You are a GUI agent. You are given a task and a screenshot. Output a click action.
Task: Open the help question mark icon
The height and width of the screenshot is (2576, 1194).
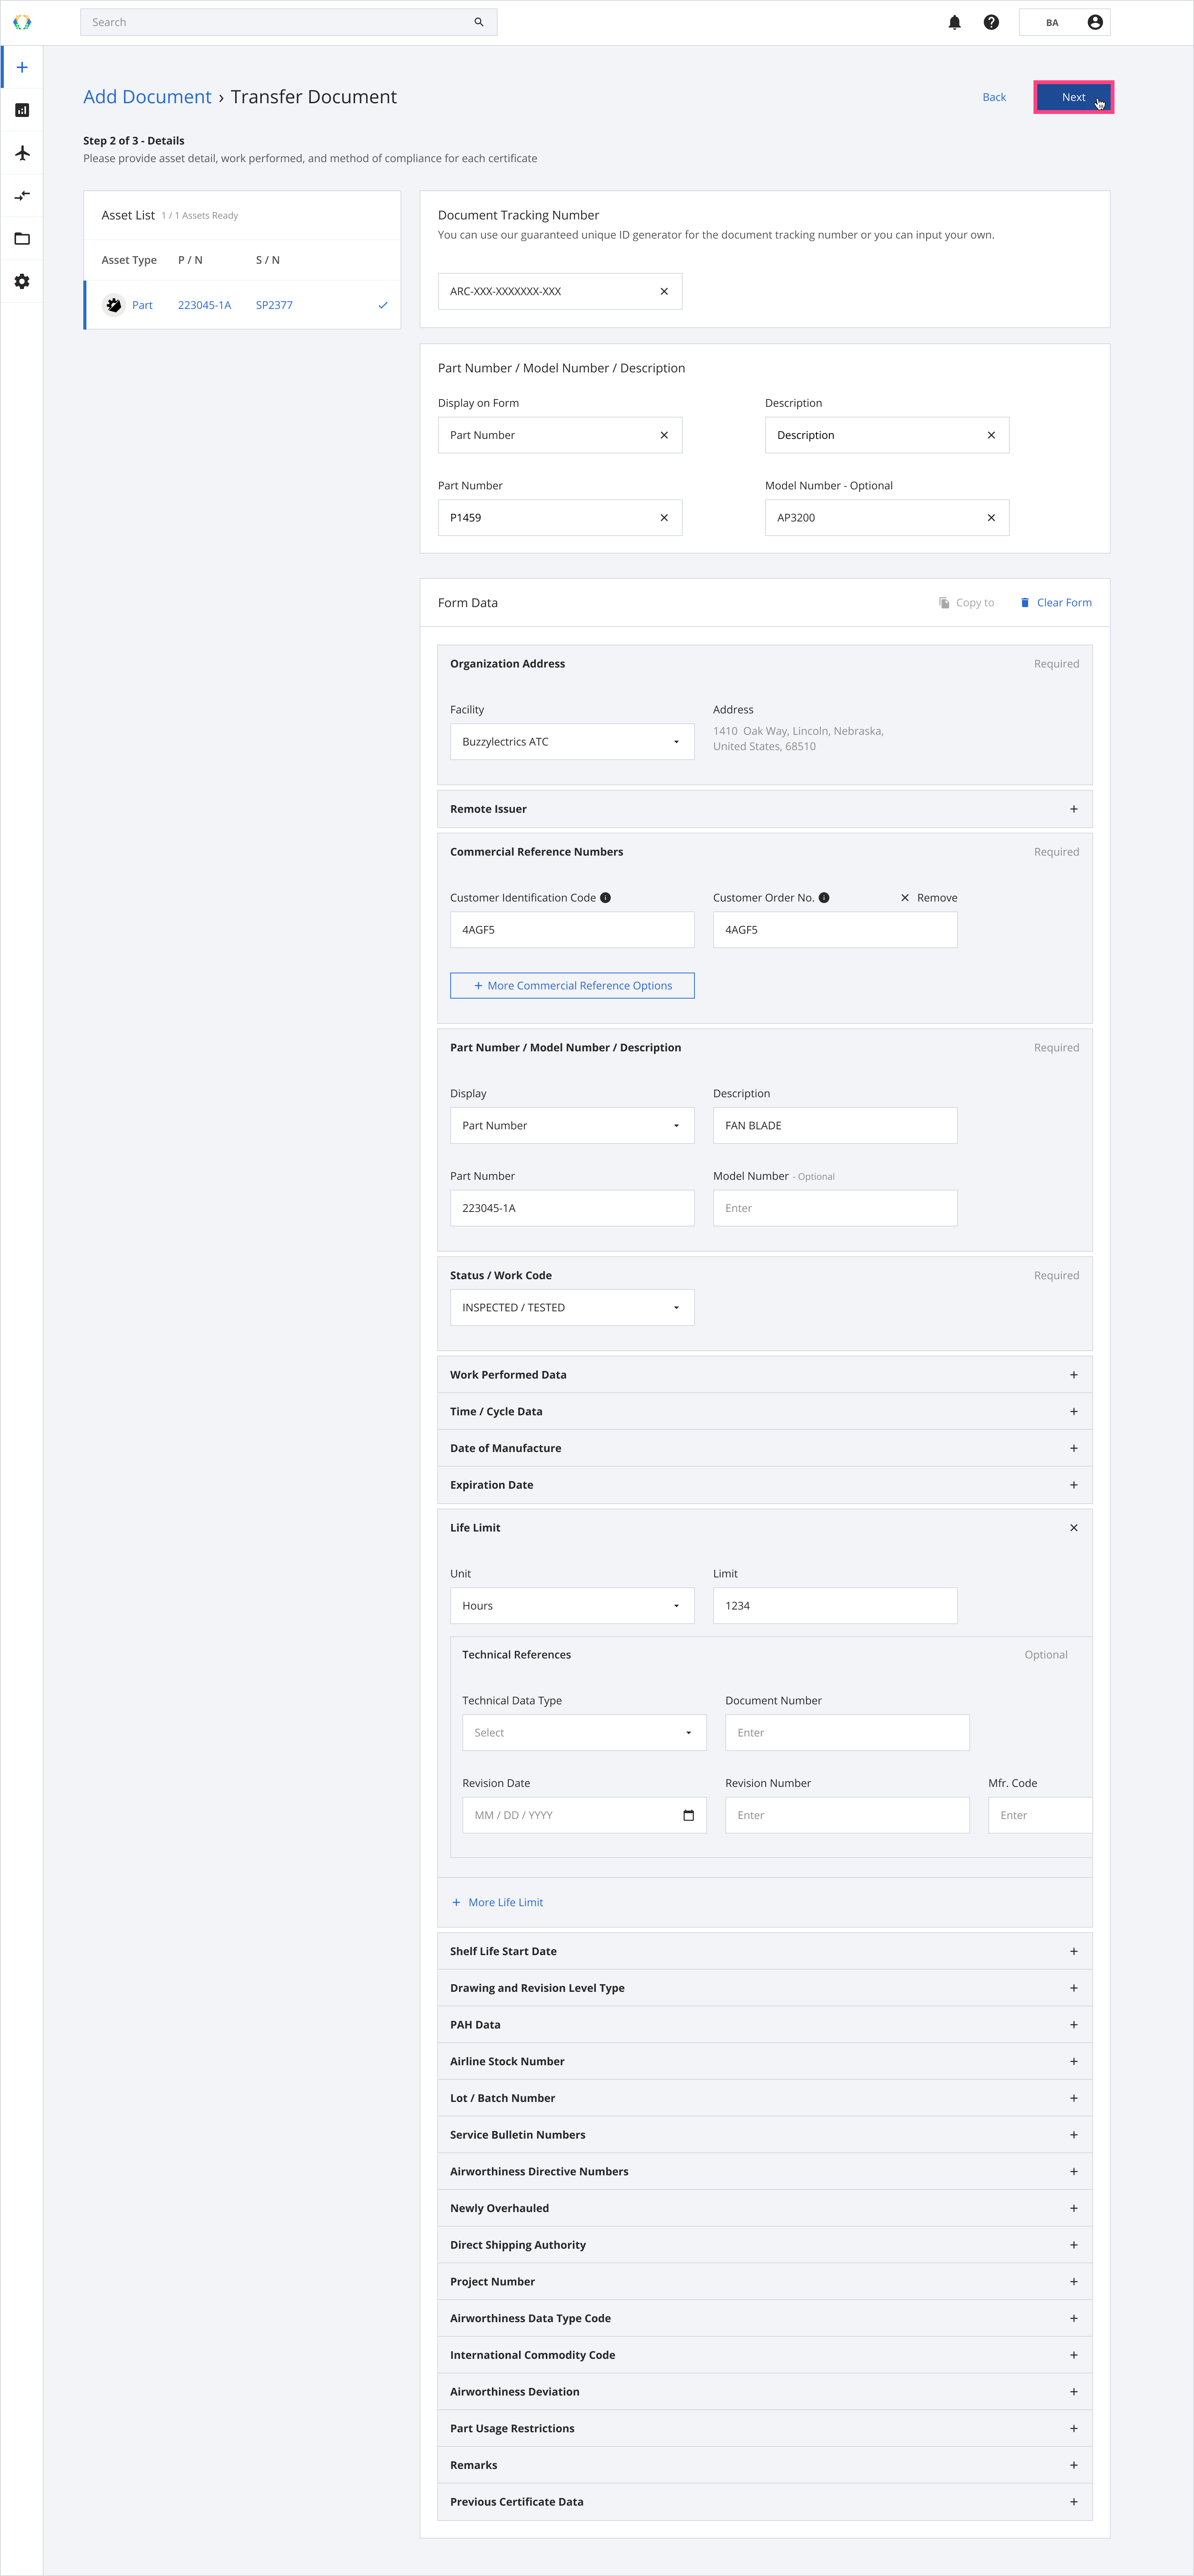click(991, 22)
